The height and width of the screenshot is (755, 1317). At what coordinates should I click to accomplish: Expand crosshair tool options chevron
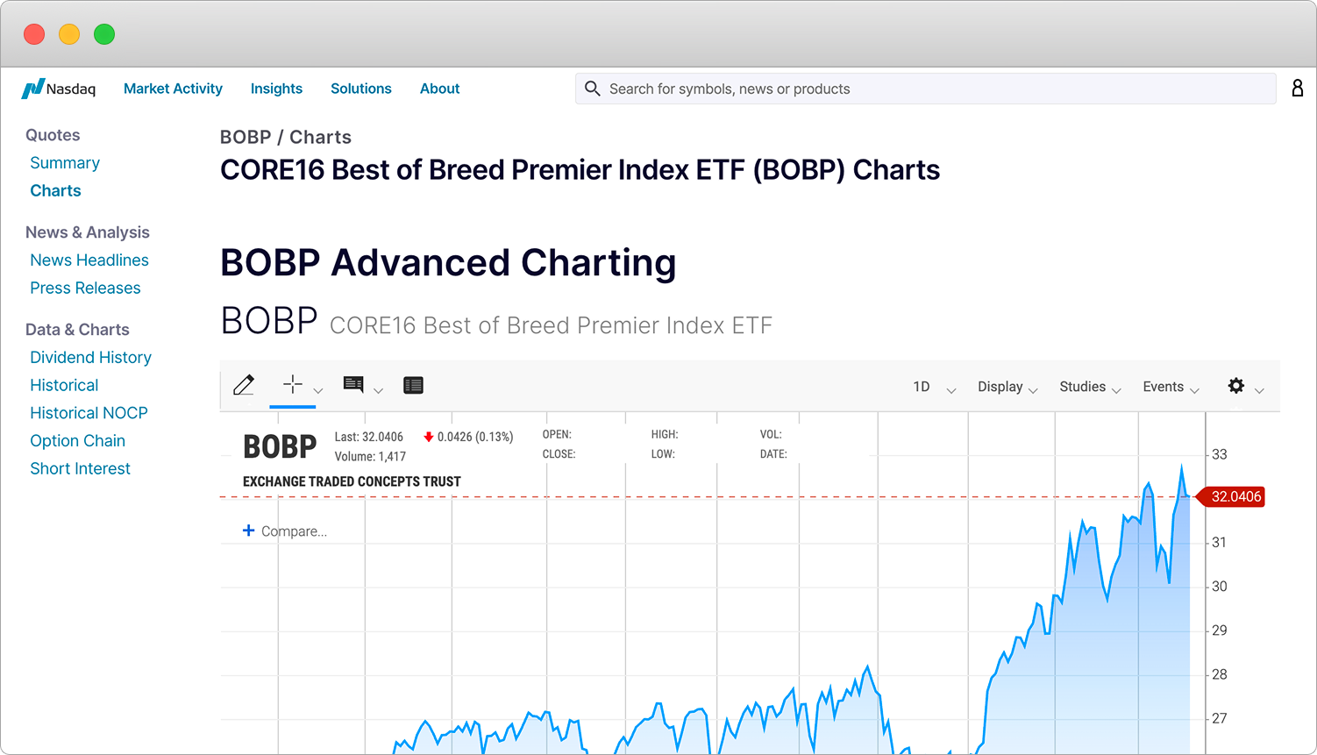pos(318,391)
